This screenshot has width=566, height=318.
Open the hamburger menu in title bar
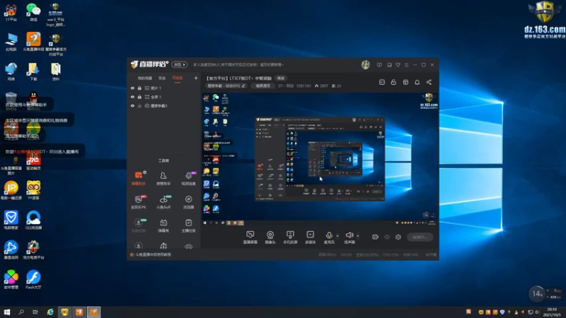[x=406, y=65]
